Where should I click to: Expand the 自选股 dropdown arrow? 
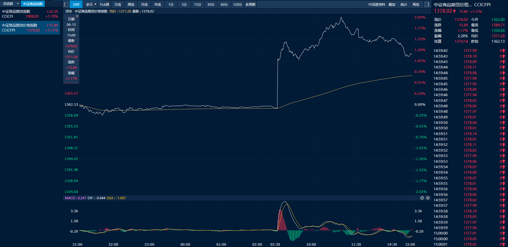18,4
